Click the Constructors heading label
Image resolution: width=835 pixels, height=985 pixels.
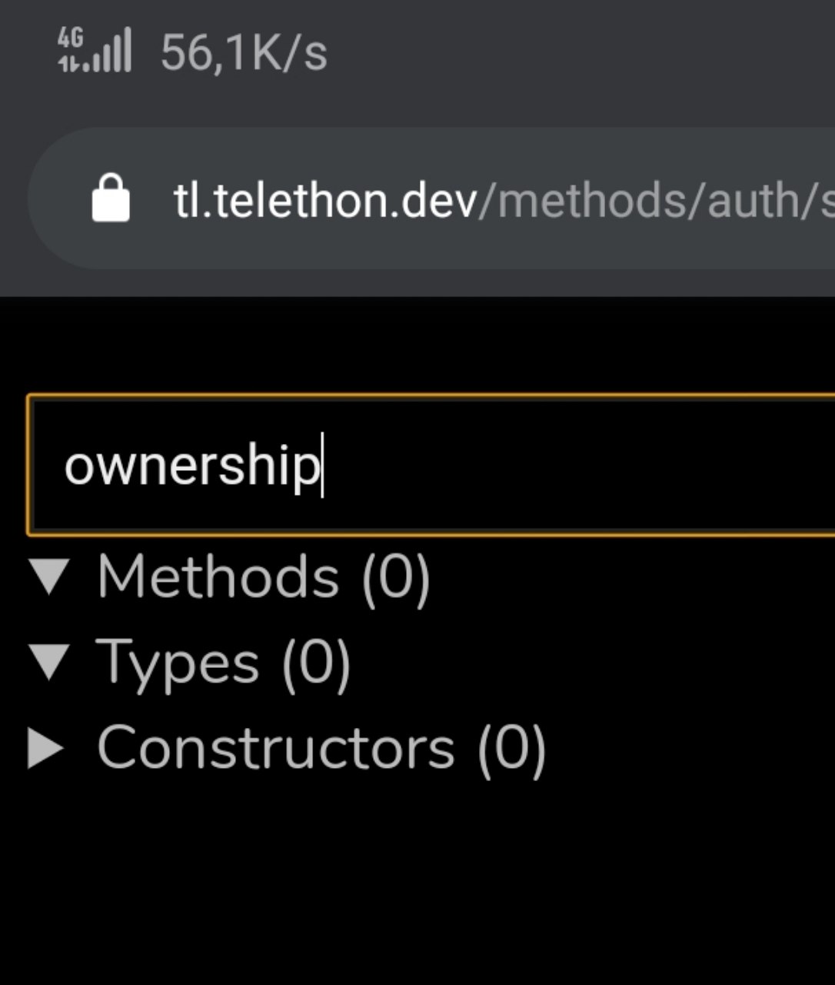click(x=276, y=747)
